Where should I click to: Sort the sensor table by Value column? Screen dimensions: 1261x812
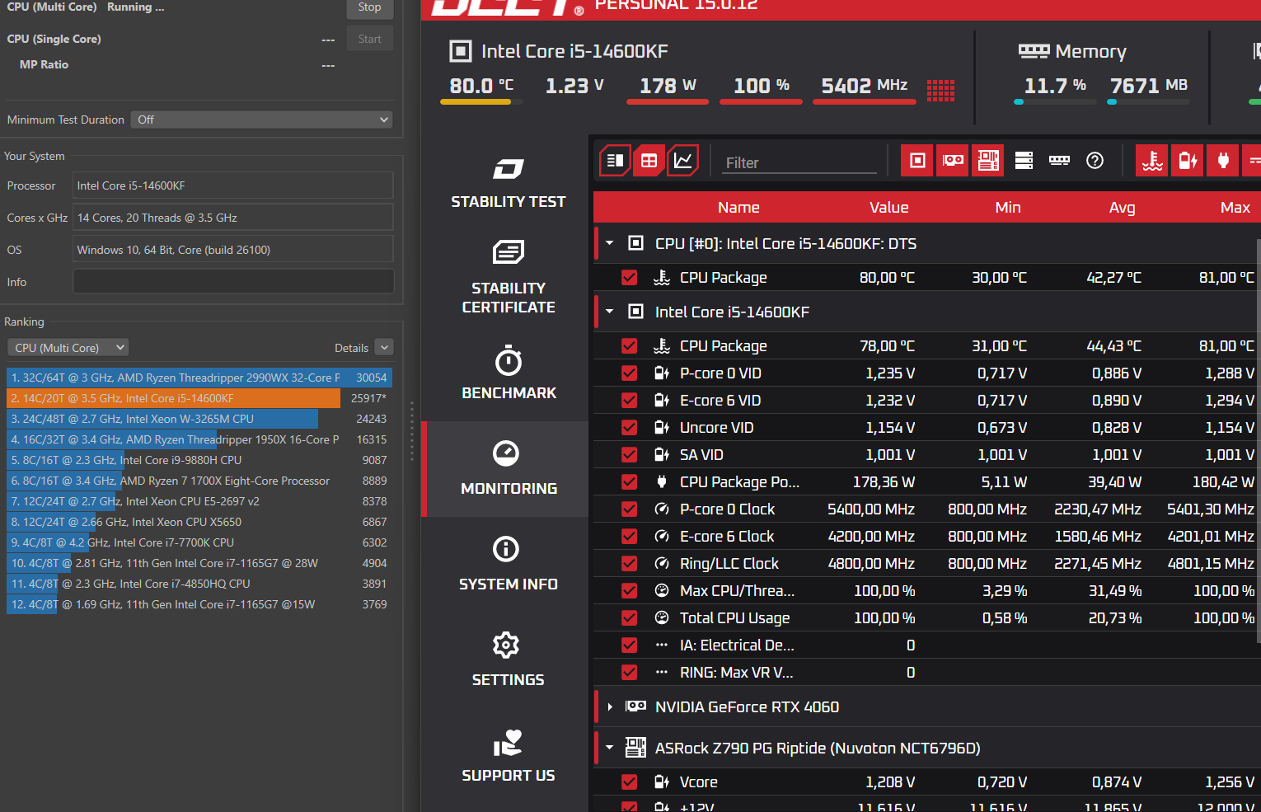point(888,208)
